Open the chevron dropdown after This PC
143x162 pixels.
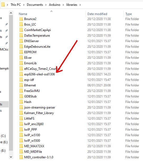click(x=24, y=5)
